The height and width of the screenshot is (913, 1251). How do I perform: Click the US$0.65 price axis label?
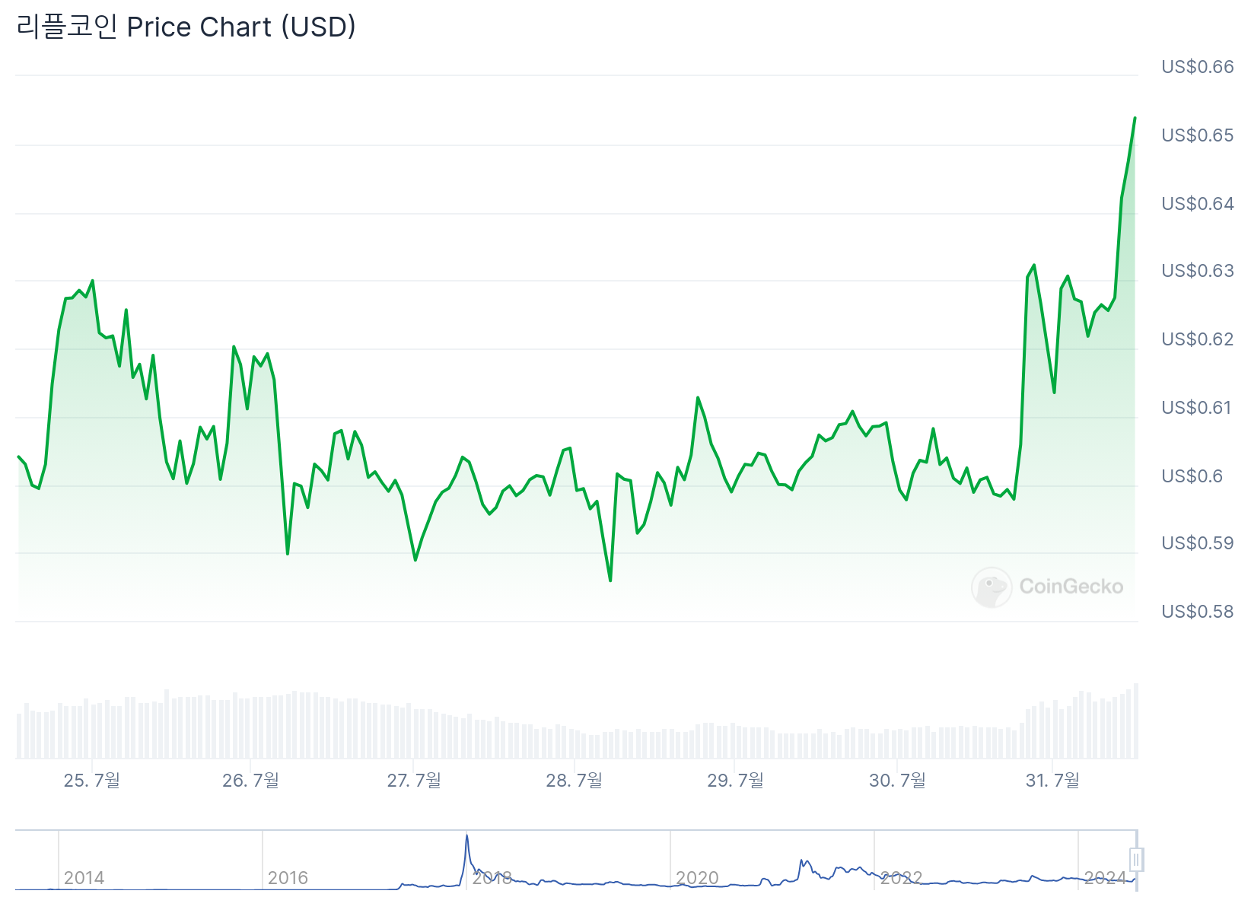[1197, 135]
